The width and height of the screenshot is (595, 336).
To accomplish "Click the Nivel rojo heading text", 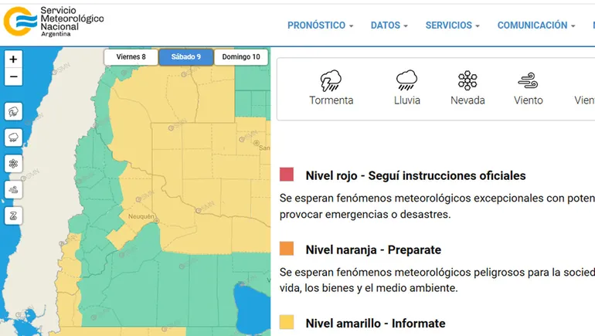I will pyautogui.click(x=416, y=175).
